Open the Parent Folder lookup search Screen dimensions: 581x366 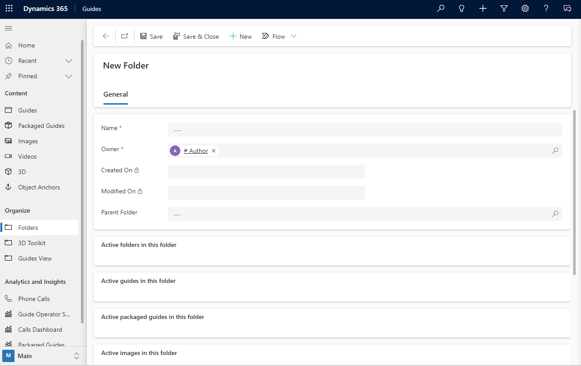tap(555, 214)
